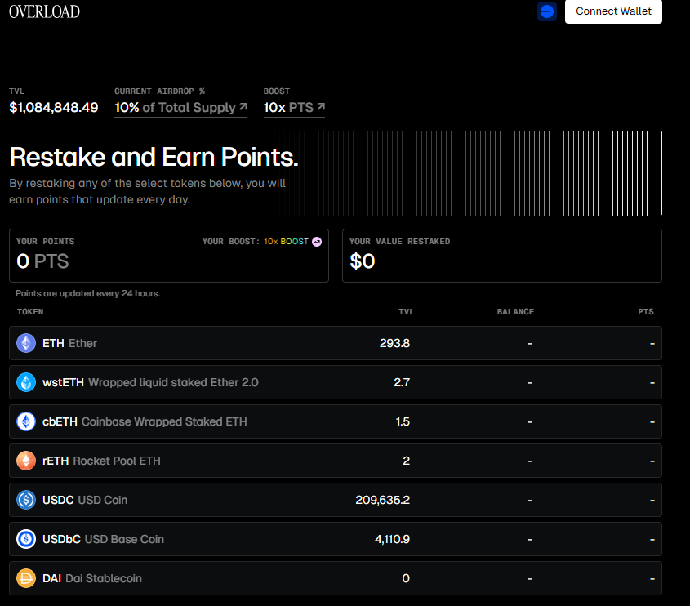Click the total TVL $1,084,848.49 value
The width and height of the screenshot is (690, 606).
(x=54, y=107)
